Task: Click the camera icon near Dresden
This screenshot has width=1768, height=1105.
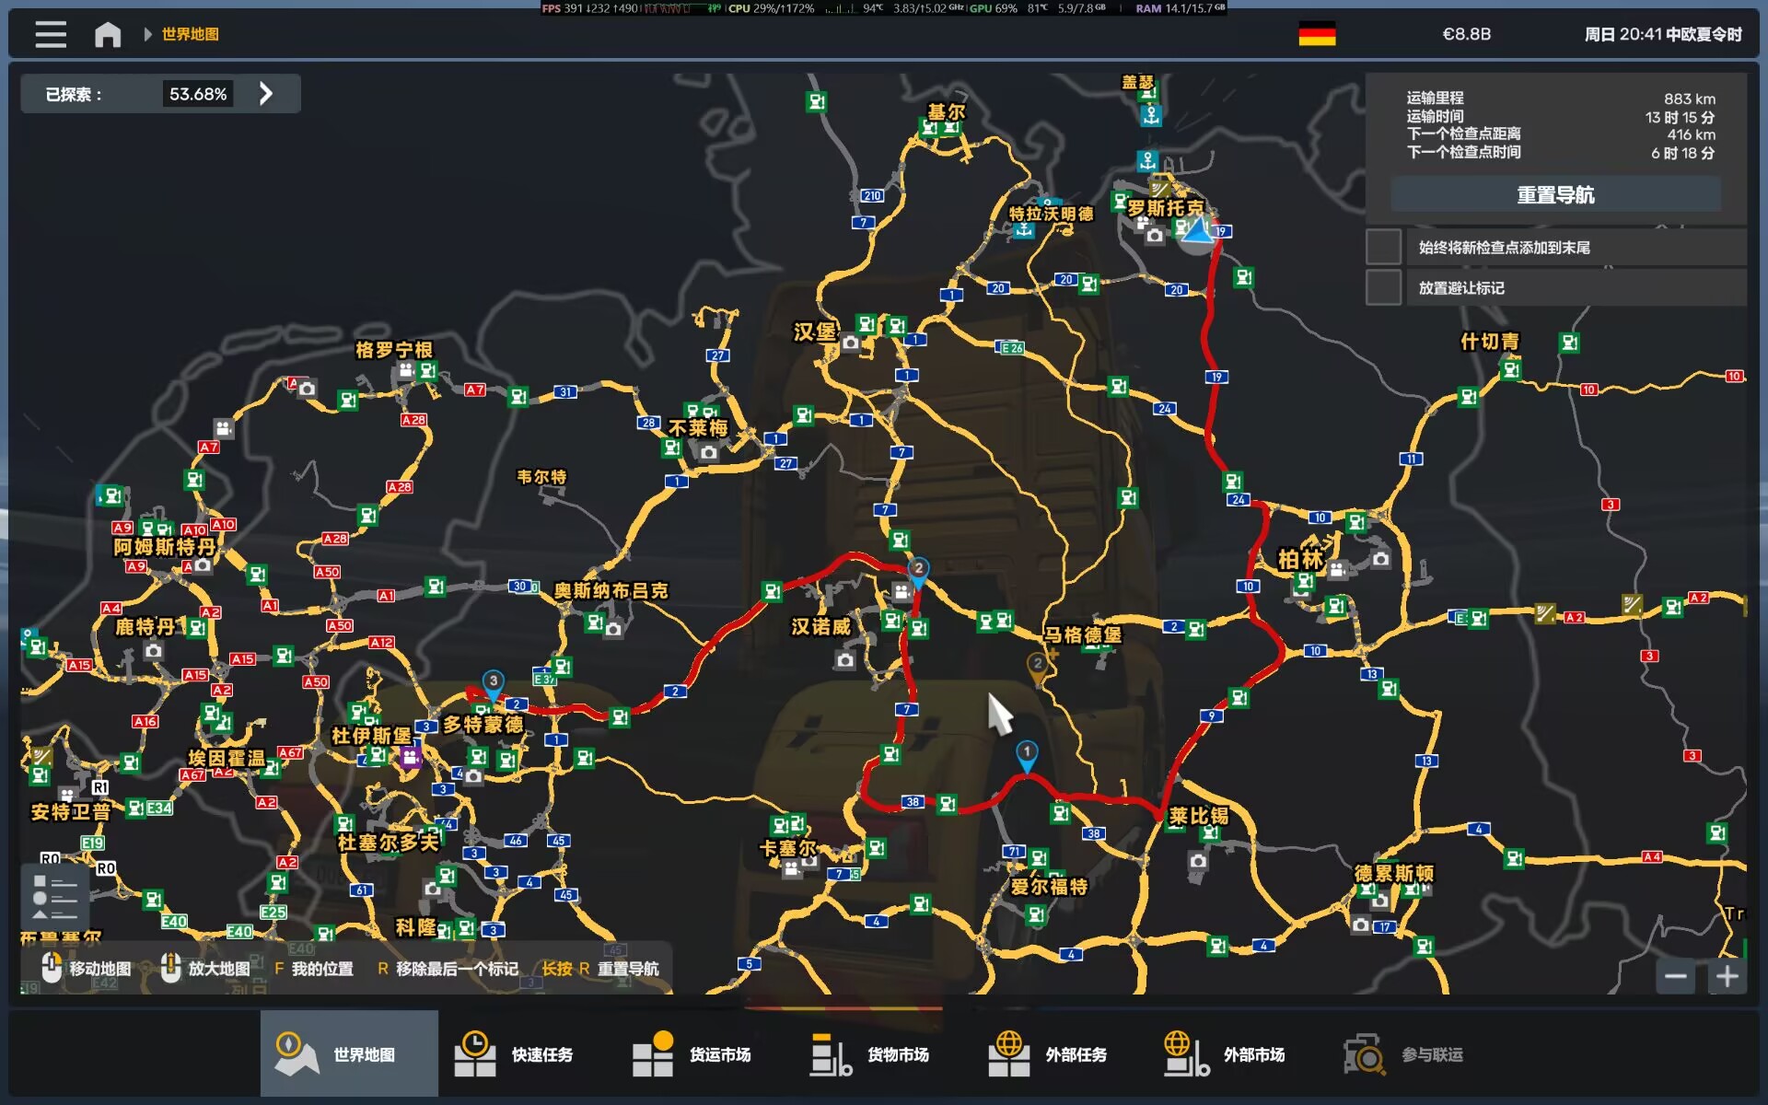Action: coord(1360,924)
